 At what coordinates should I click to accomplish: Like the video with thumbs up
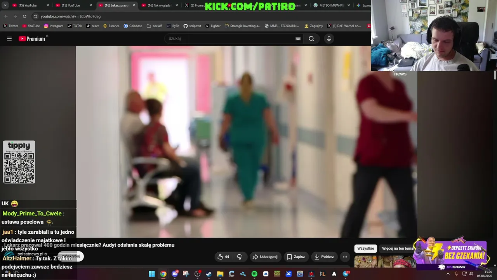point(223,257)
